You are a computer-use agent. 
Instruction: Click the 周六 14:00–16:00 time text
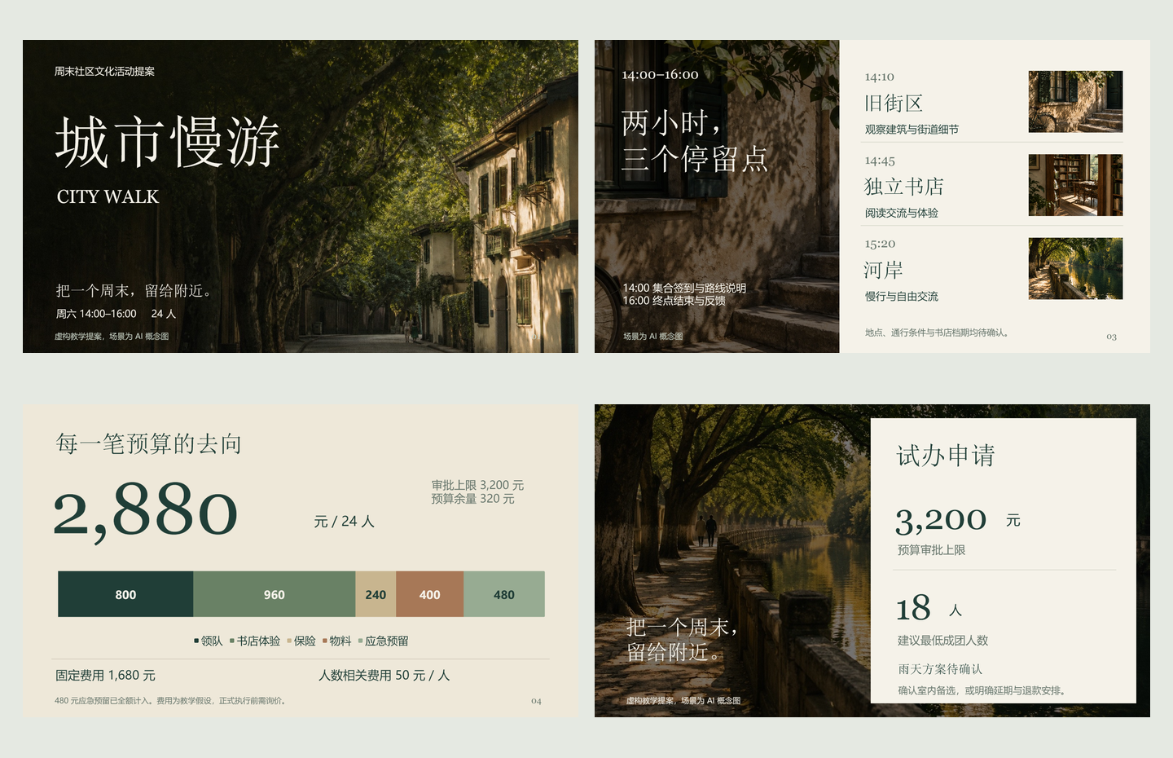[x=96, y=314]
